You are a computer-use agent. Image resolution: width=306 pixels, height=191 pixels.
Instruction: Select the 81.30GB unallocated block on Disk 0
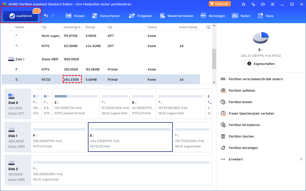point(114,104)
